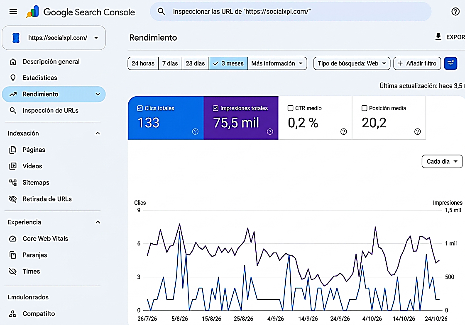This screenshot has width=465, height=325.
Task: Click the copy icon beside Paranjas
Action: (x=13, y=255)
